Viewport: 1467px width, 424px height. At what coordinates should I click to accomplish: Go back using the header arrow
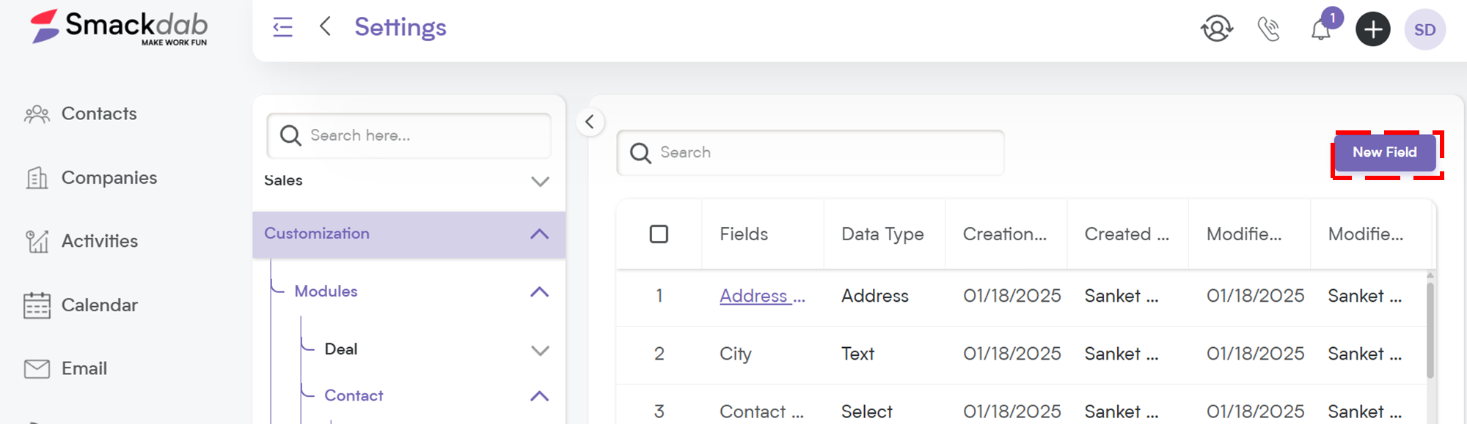pos(326,26)
